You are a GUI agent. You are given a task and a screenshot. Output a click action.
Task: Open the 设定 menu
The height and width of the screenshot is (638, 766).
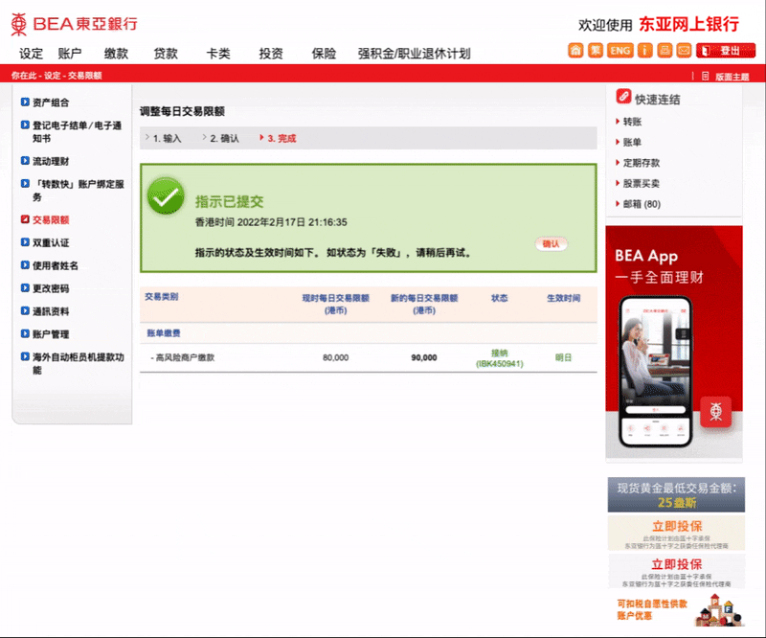click(32, 54)
